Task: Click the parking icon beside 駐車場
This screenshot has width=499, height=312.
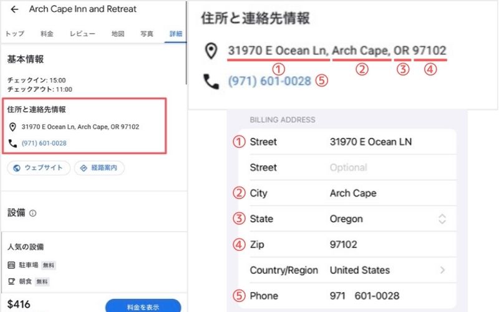Action: coord(11,265)
